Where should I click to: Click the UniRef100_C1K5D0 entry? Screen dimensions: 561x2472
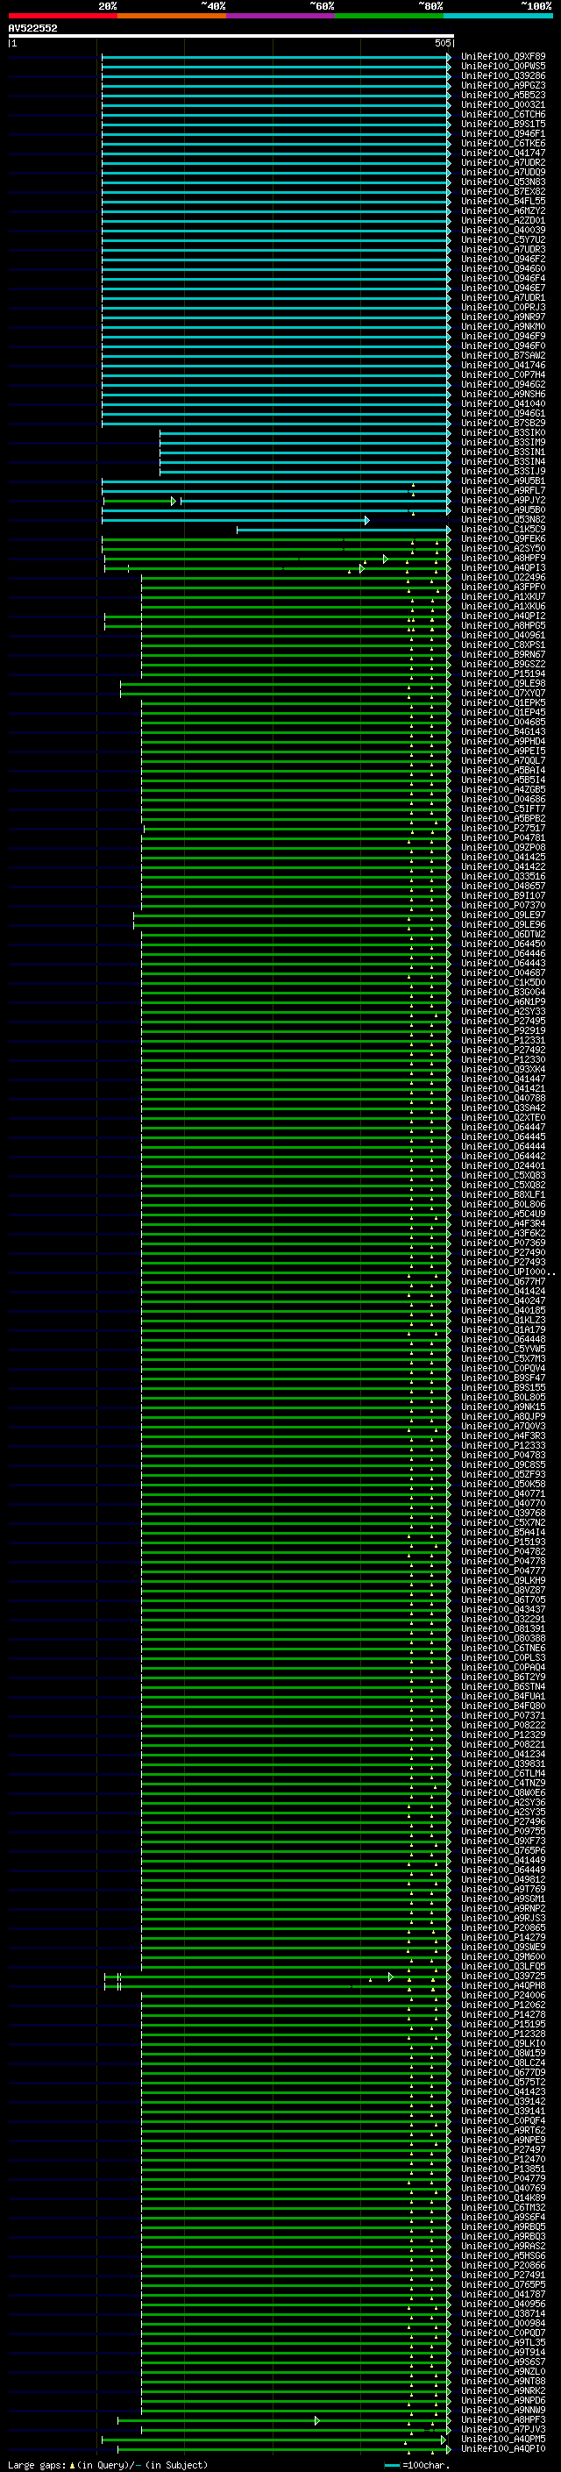[x=502, y=982]
